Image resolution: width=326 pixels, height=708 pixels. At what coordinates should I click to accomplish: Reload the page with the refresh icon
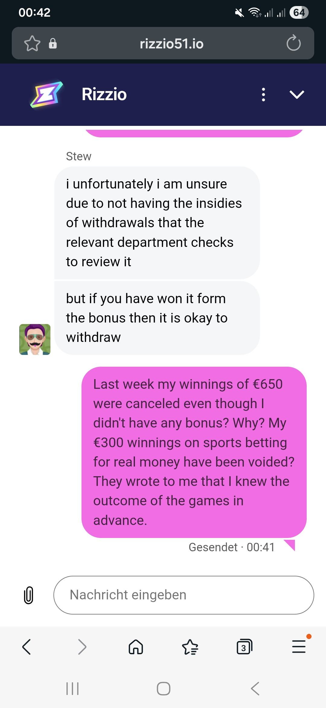click(x=293, y=43)
